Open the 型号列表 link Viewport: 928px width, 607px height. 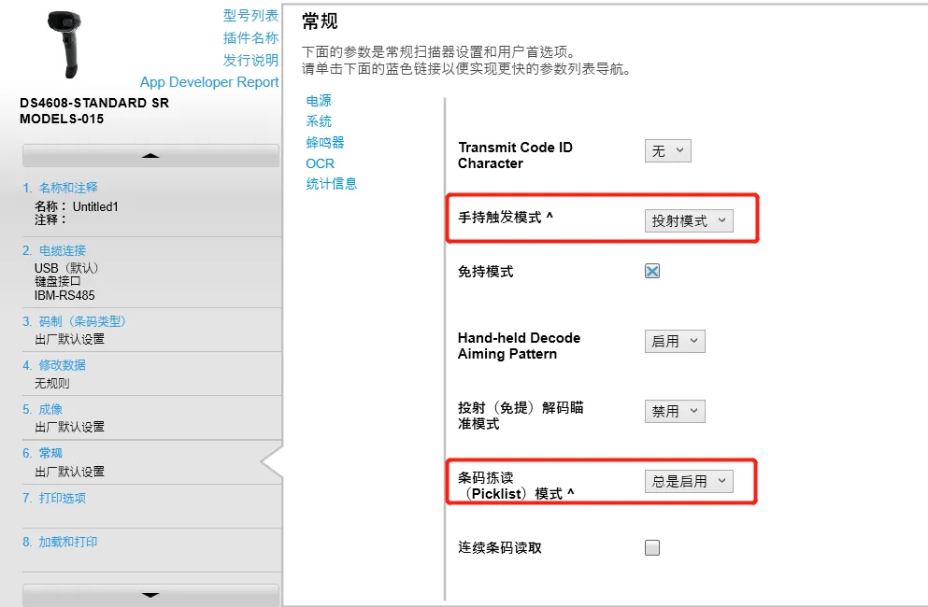point(250,15)
